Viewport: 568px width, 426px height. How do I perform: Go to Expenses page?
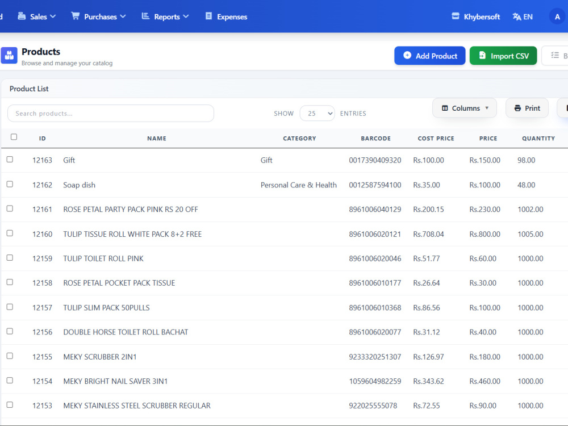[227, 16]
